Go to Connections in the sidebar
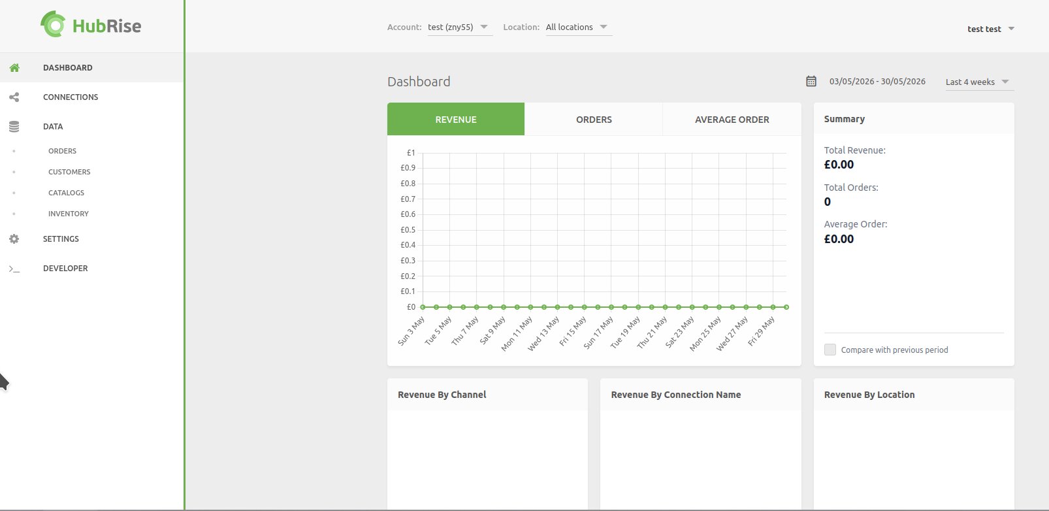This screenshot has height=511, width=1049. (91, 97)
